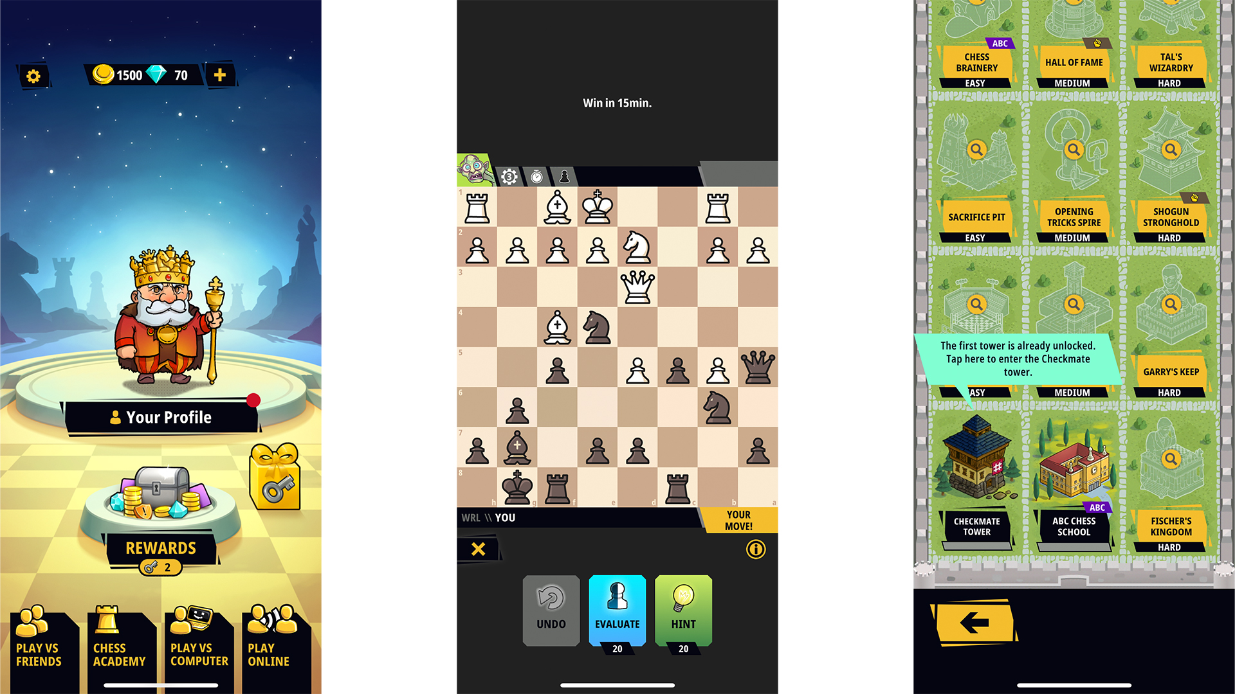Click the Profile avatar icon
Screen dimensions: 1235x694
point(111,416)
